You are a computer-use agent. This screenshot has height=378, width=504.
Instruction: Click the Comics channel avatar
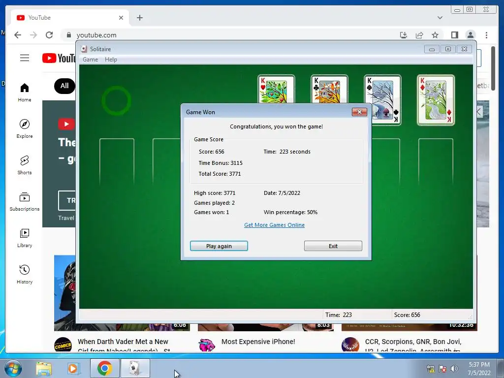point(63,345)
